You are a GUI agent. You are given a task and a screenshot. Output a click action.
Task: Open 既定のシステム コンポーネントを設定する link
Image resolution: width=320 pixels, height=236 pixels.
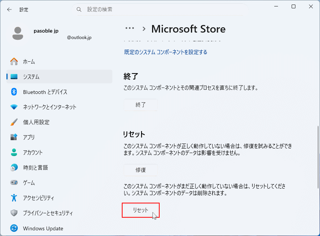166,52
